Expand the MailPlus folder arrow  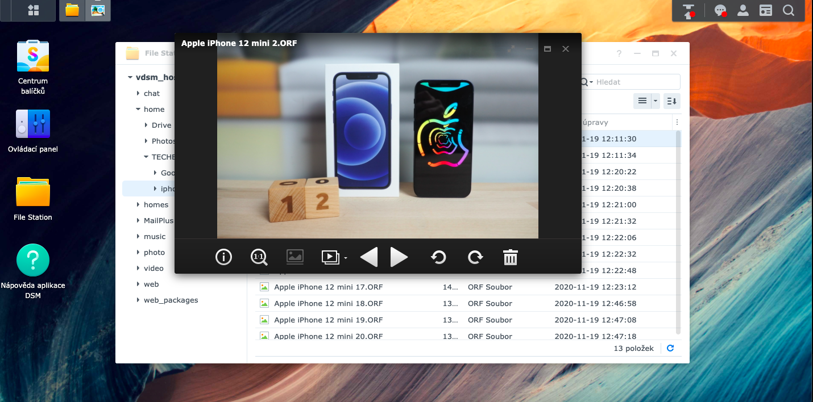[138, 220]
